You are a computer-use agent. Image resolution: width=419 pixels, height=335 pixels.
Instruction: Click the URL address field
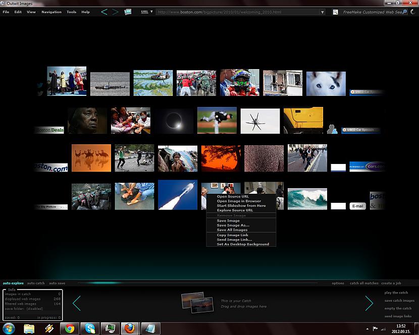pos(238,12)
